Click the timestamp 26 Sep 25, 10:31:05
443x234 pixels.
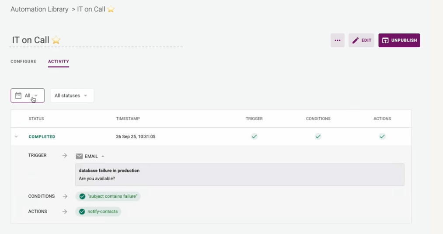(136, 136)
